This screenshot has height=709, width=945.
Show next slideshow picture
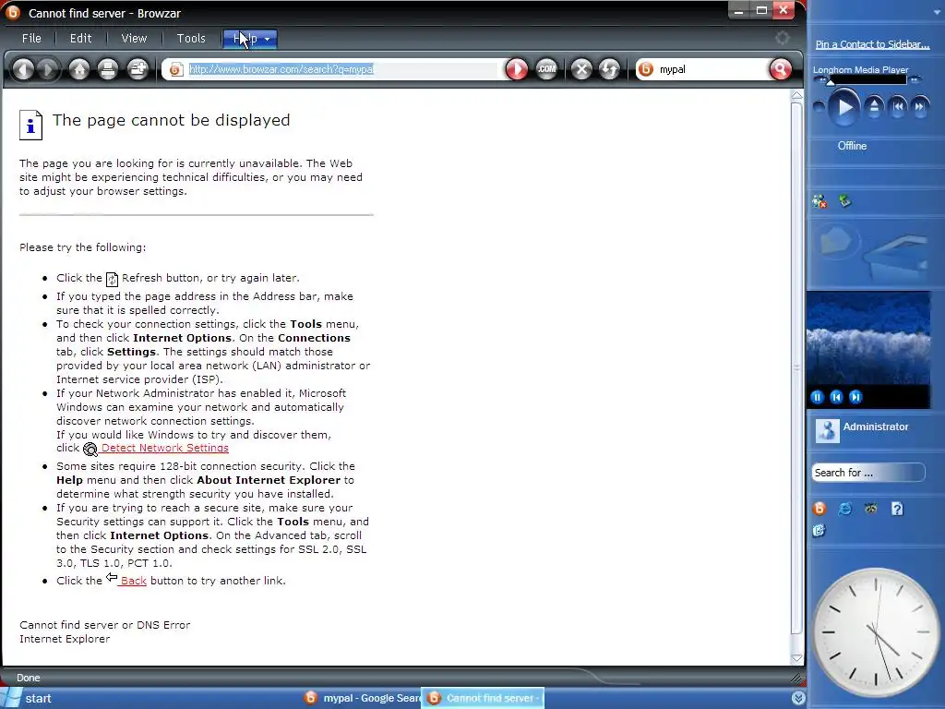click(x=855, y=397)
